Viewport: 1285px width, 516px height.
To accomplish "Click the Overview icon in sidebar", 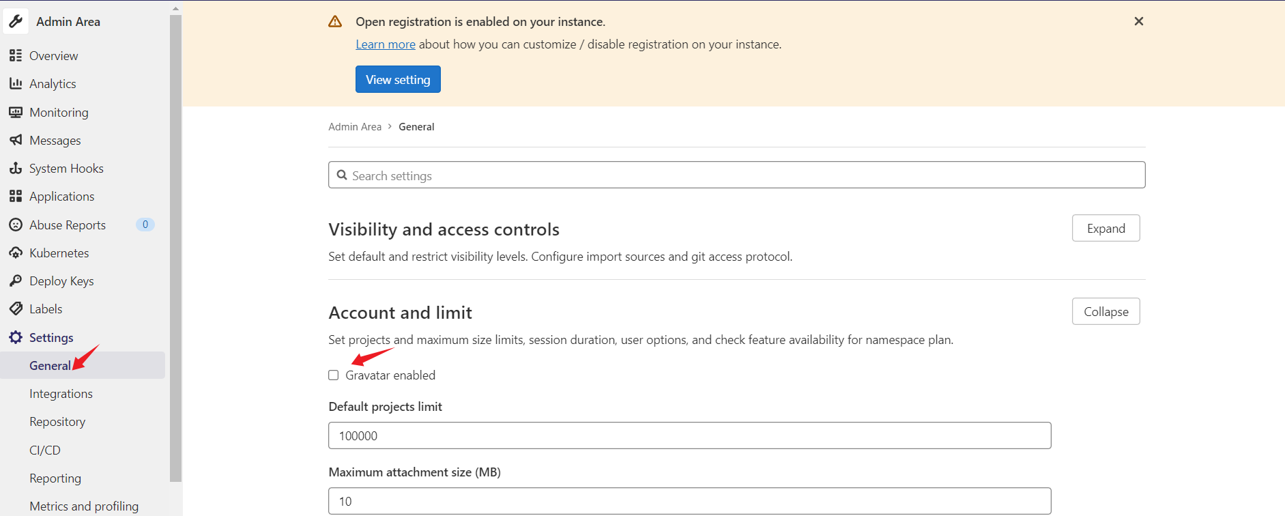I will coord(16,55).
